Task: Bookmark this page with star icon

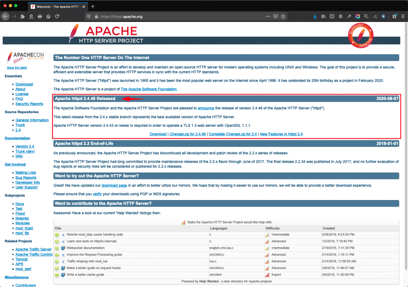Action: (283, 16)
